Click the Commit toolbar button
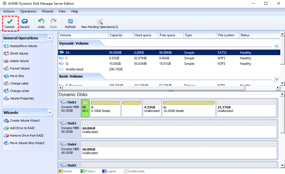The width and height of the screenshot is (285, 174). (9, 24)
